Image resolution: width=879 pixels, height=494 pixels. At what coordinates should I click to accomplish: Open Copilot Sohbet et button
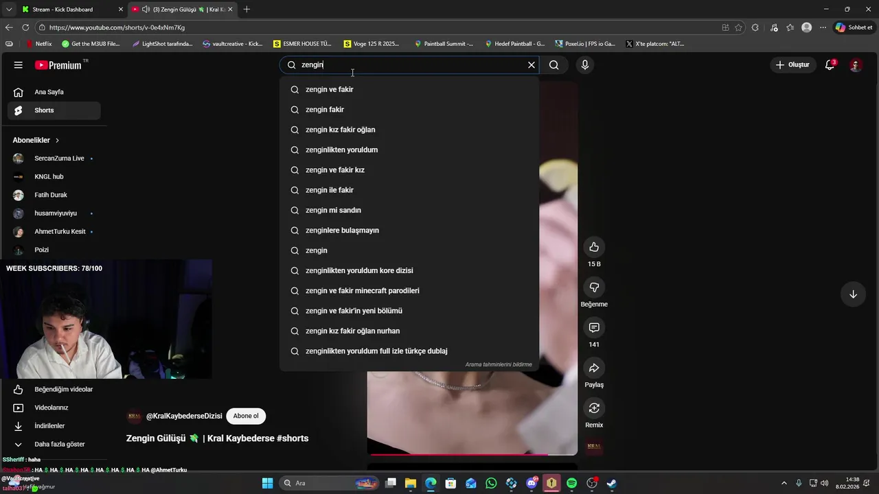coord(854,27)
